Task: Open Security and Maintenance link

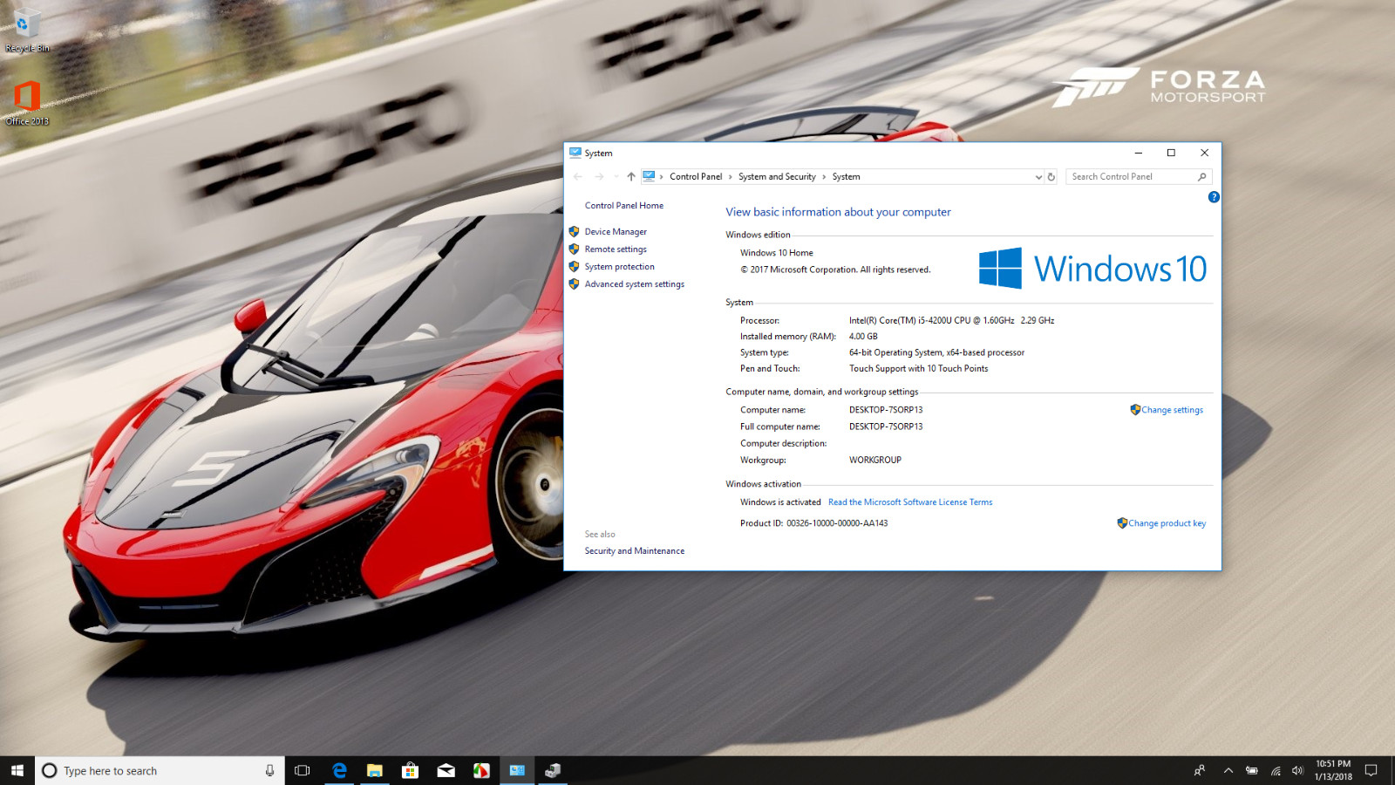Action: (x=635, y=551)
